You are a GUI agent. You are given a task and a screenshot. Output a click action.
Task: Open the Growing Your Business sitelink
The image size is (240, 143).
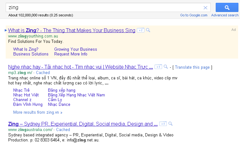[76, 49]
